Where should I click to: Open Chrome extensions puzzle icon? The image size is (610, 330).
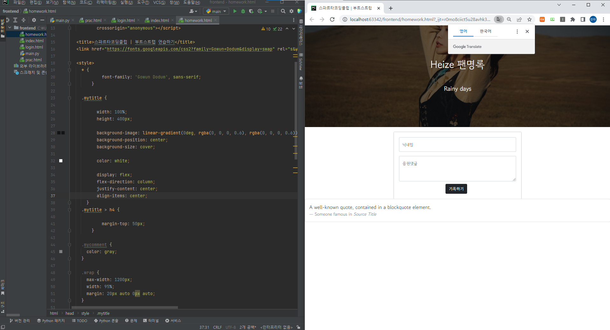click(573, 19)
